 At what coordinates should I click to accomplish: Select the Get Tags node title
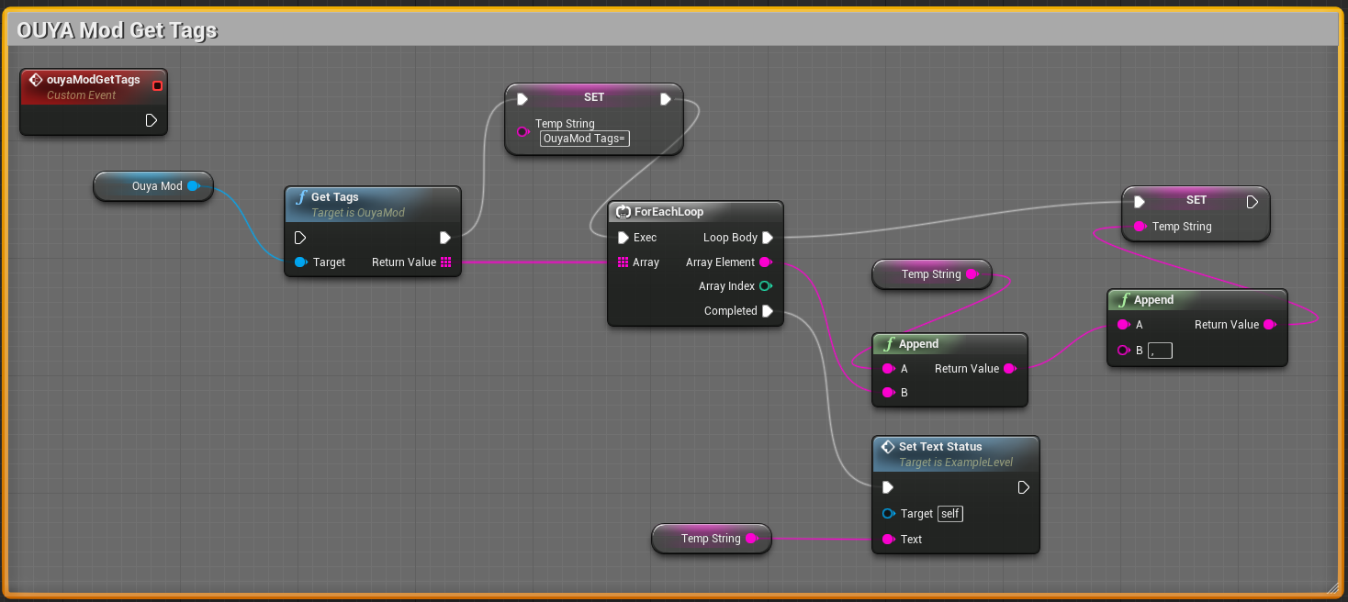(335, 197)
